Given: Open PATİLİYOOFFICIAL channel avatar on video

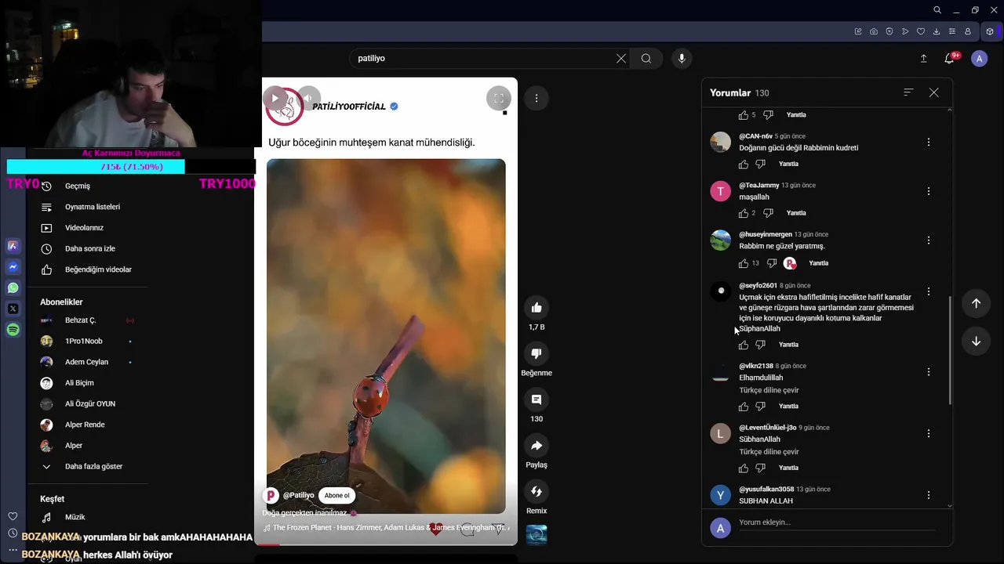Looking at the screenshot, I should tap(285, 107).
